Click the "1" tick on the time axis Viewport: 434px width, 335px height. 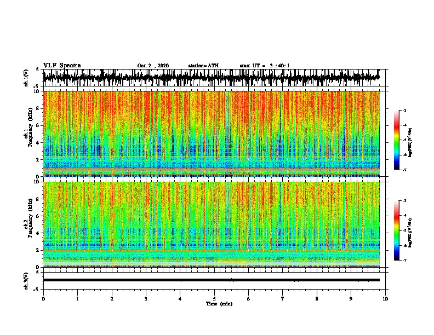point(77,299)
